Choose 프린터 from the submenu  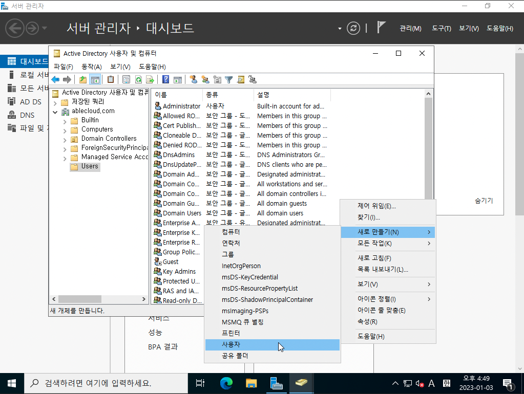point(273,333)
